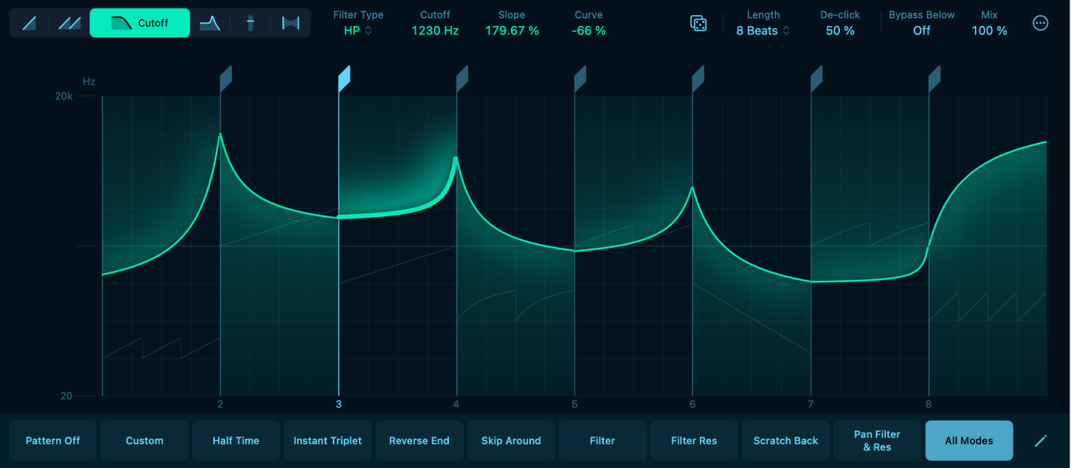Click the De-click 50 % value
The height and width of the screenshot is (468, 1071).
840,31
